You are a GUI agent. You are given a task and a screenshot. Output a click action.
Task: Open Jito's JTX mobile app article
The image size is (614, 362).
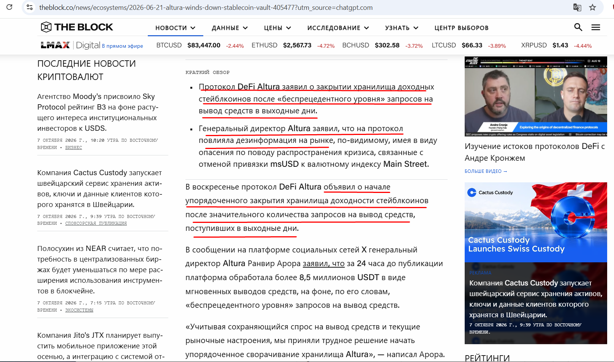101,346
